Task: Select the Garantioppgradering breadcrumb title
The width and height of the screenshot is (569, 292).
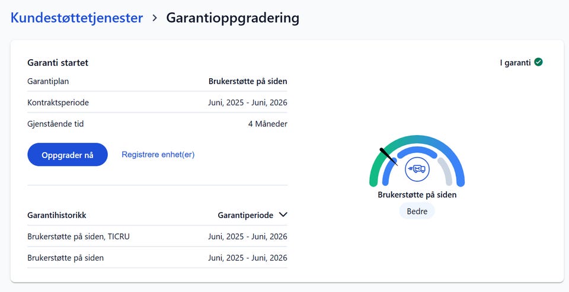Action: point(232,18)
